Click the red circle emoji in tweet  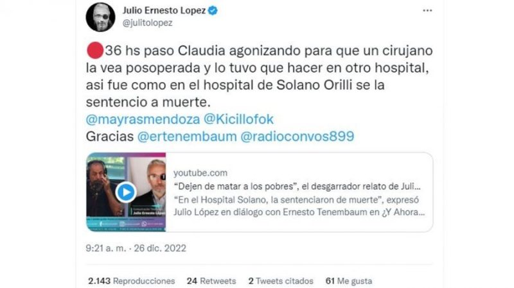point(95,51)
